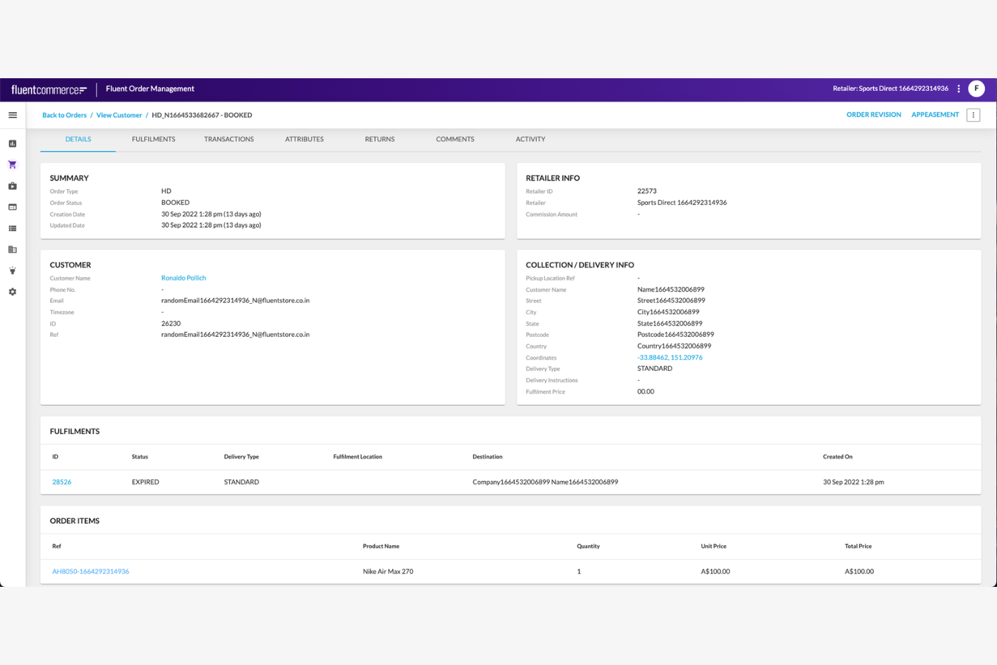Click fulfilment created date 30 Sep 2022 1:28 pm
Image resolution: width=997 pixels, height=665 pixels.
click(x=854, y=482)
